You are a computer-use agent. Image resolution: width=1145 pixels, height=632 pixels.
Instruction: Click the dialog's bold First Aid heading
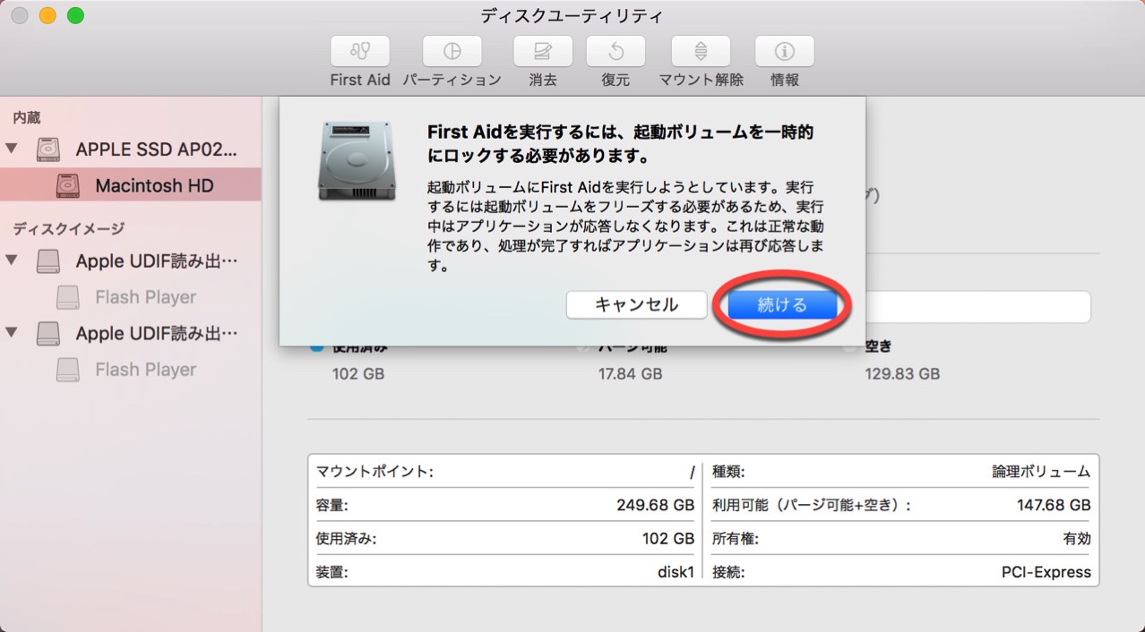pyautogui.click(x=620, y=144)
